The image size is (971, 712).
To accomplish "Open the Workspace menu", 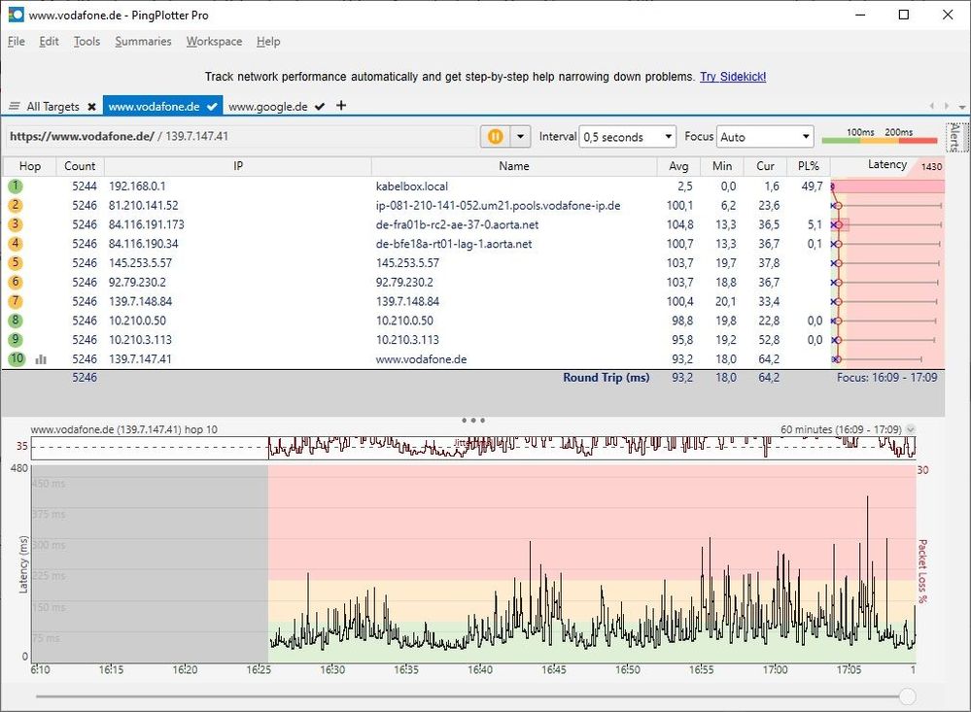I will [214, 42].
